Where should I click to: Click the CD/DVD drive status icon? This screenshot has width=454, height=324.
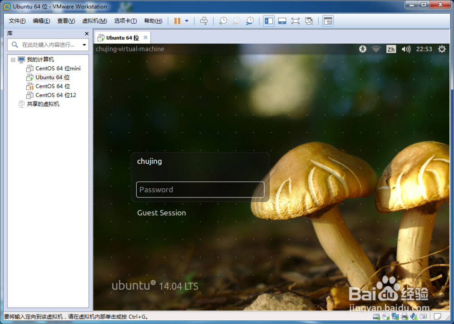[x=385, y=316]
